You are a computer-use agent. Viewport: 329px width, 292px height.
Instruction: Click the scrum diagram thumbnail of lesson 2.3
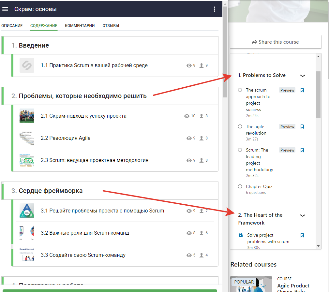pyautogui.click(x=27, y=160)
